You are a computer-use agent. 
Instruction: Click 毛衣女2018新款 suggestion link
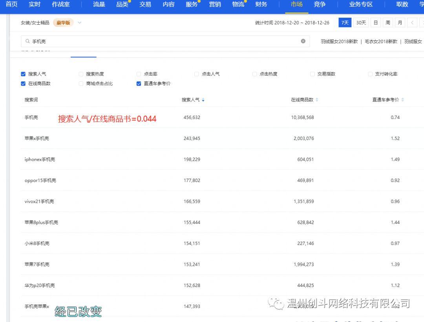(x=381, y=41)
